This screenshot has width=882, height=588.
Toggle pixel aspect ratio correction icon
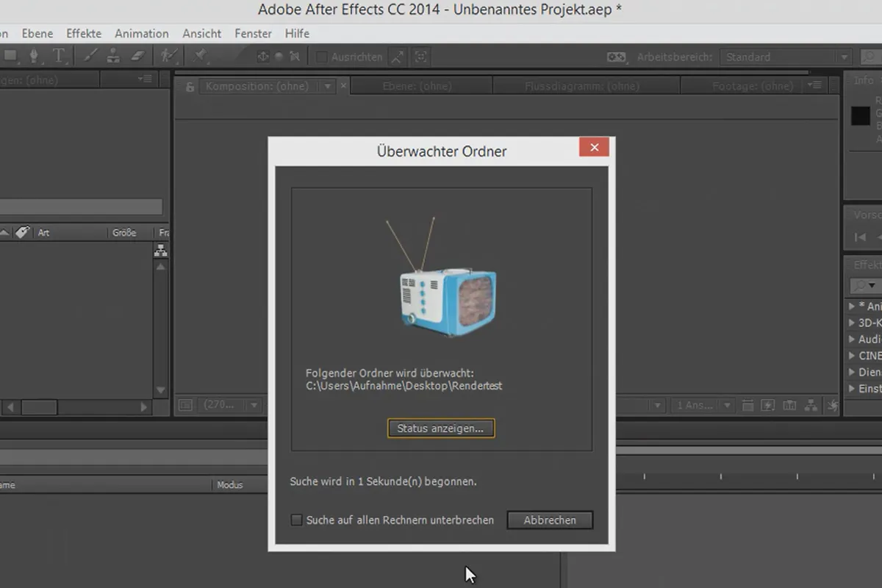click(x=747, y=405)
